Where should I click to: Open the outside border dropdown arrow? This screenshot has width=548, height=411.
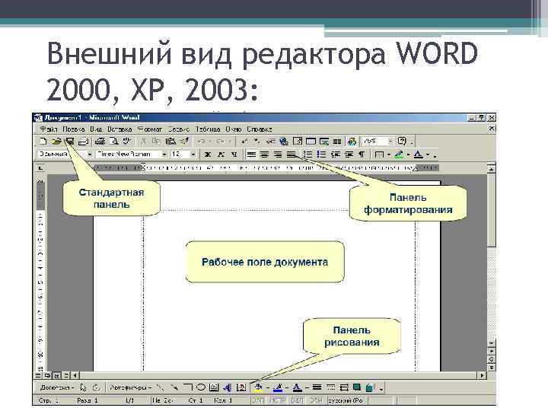(389, 155)
